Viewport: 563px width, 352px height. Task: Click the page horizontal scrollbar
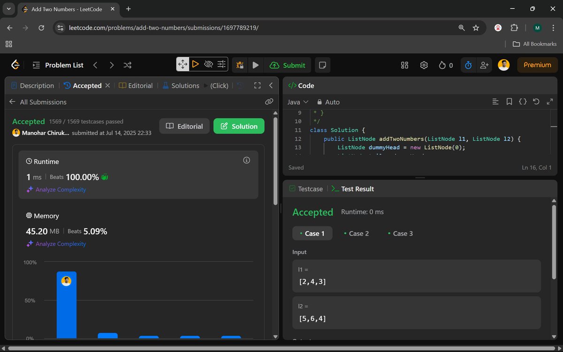click(281, 348)
